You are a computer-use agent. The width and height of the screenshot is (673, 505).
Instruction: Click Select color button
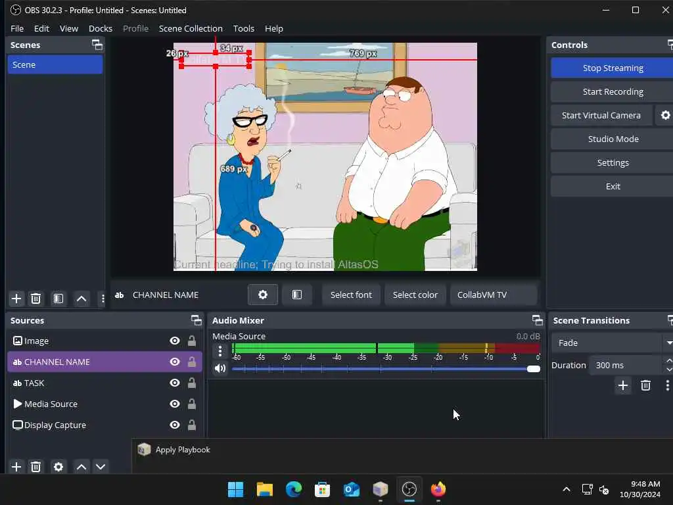(x=415, y=295)
